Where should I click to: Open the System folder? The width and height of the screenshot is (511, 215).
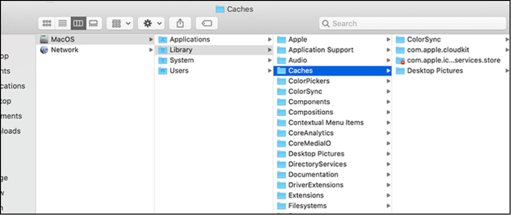pyautogui.click(x=182, y=60)
